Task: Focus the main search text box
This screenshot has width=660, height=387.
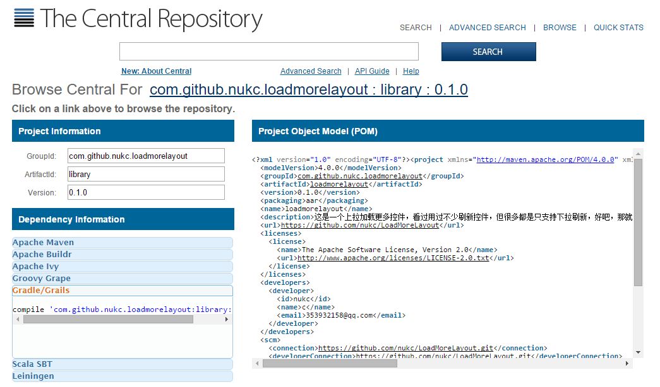Action: [268, 51]
